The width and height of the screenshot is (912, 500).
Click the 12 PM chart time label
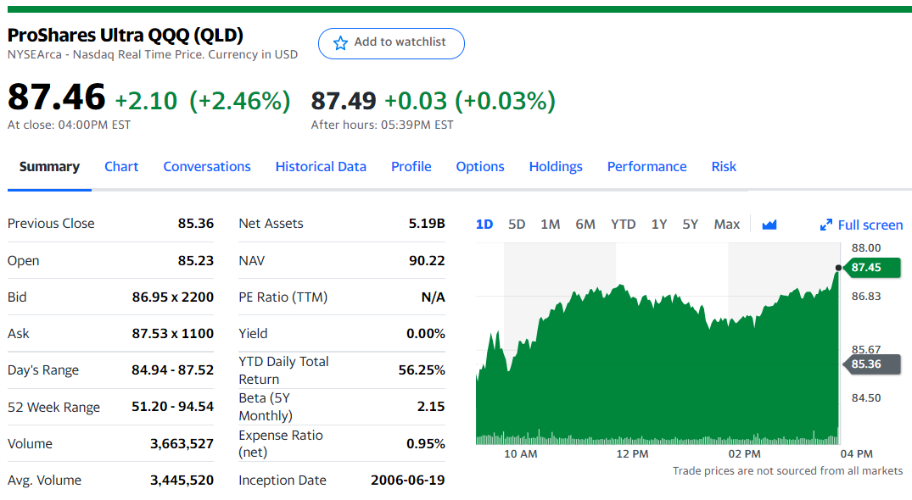tap(632, 454)
